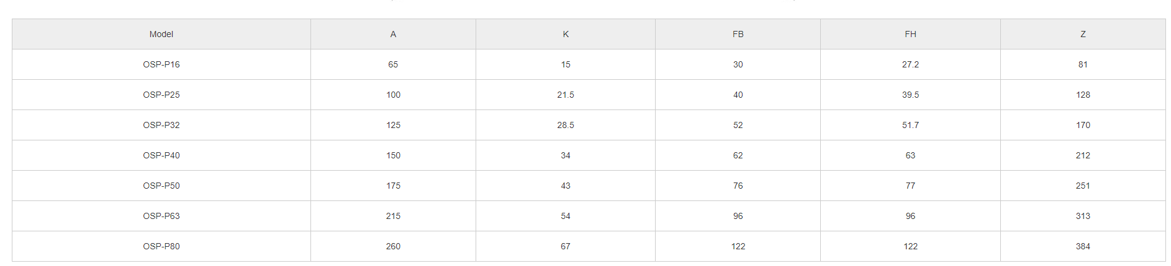Click the A value 150
This screenshot has height=266, width=1171.
(x=393, y=155)
